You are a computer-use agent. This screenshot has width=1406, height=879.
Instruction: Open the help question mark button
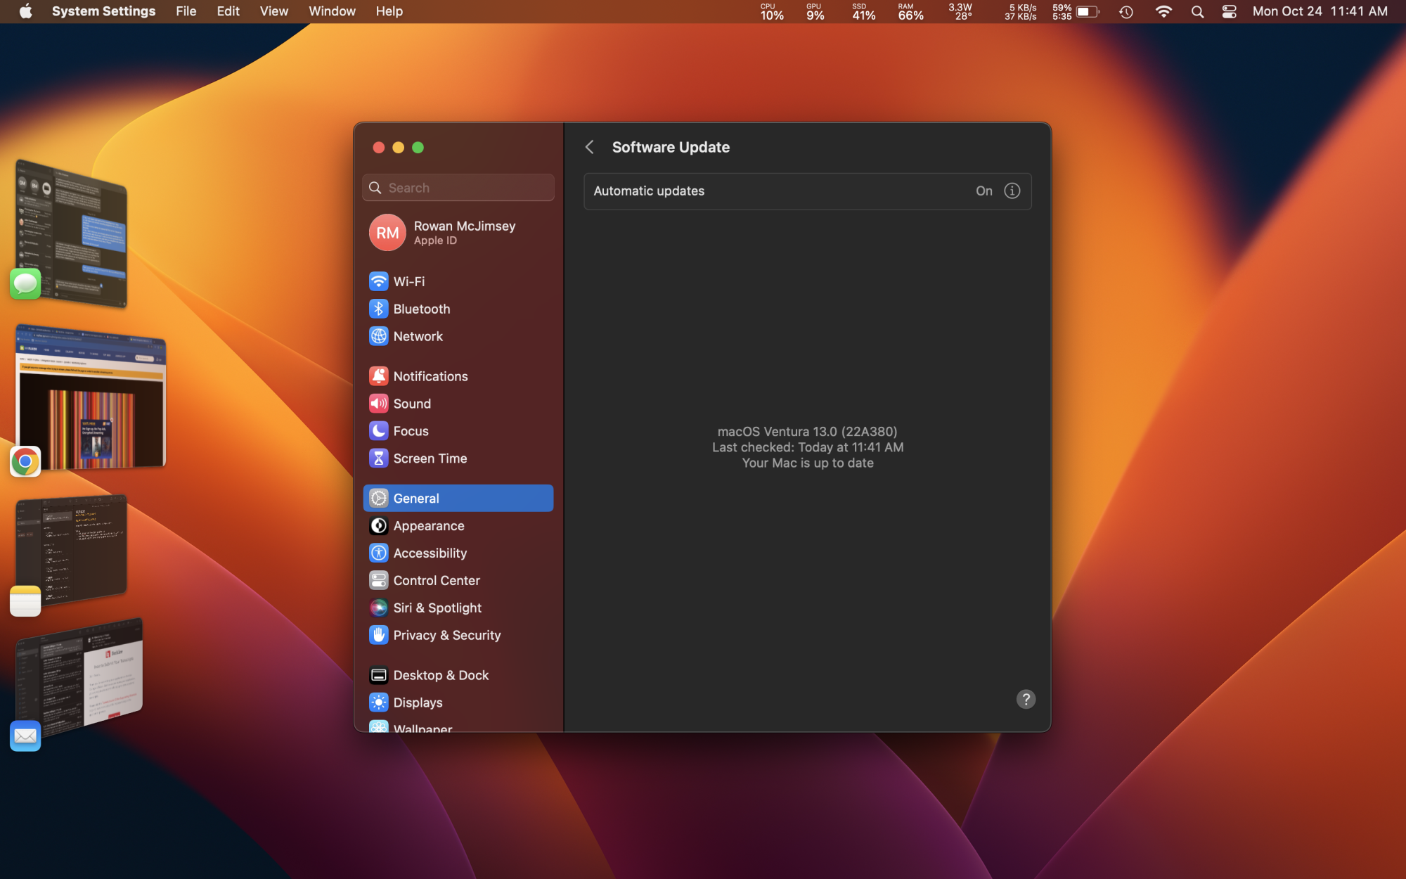[1026, 699]
